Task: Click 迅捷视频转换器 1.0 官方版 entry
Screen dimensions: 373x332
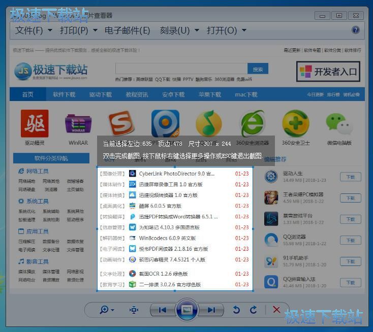Action: (x=168, y=195)
